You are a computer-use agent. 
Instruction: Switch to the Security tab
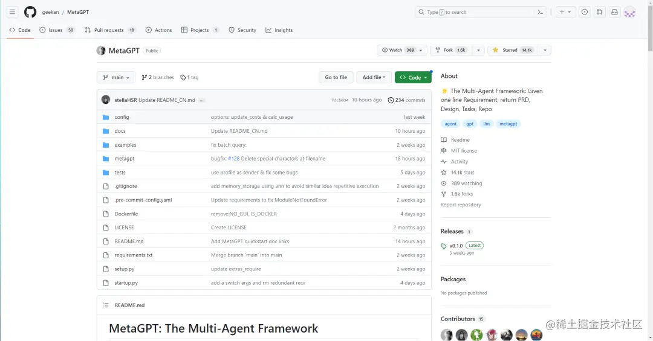coord(242,30)
